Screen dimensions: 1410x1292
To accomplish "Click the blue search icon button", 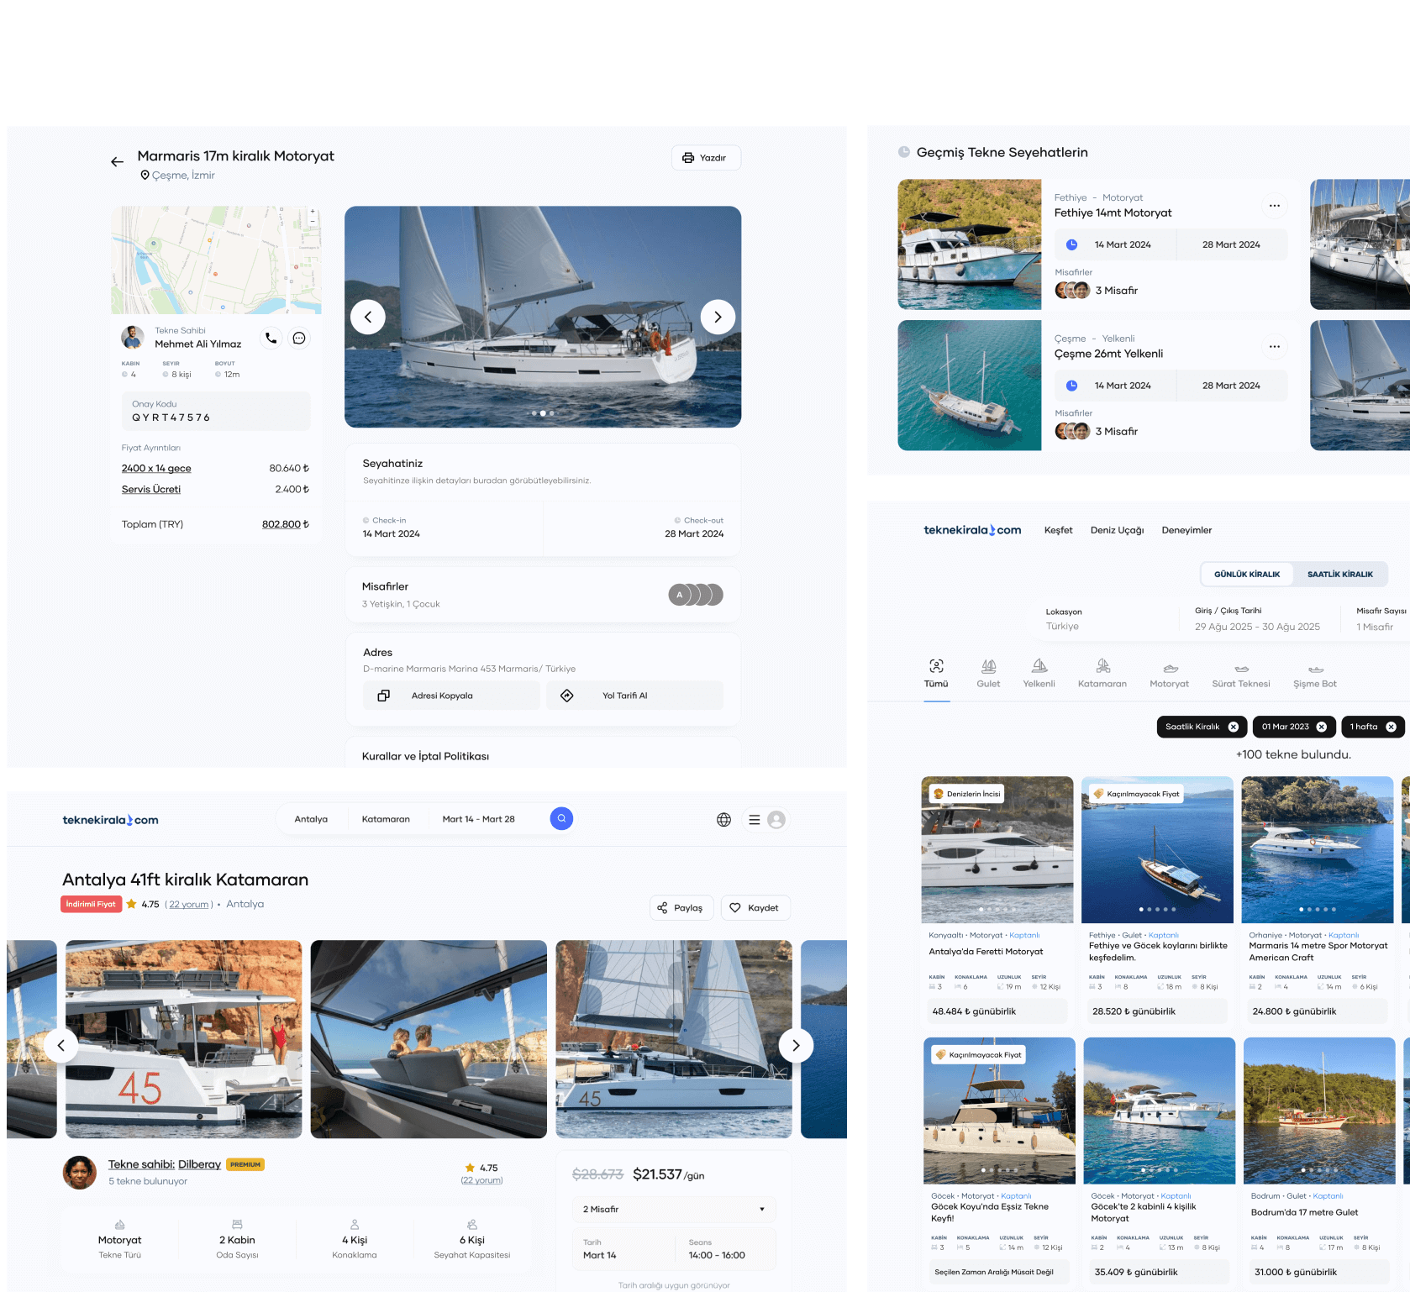I will tap(561, 818).
